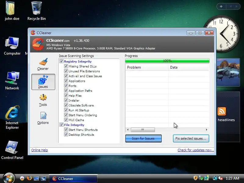Click the RSS headlines gadget icon
The image size is (244, 183).
click(222, 111)
